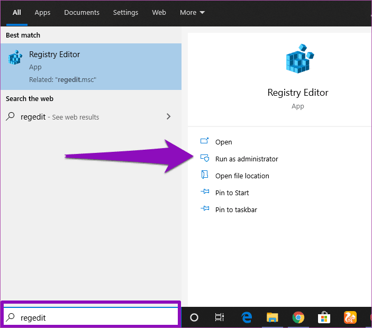Open the Registry Editor best match result
Image resolution: width=372 pixels, height=328 pixels.
click(91, 67)
